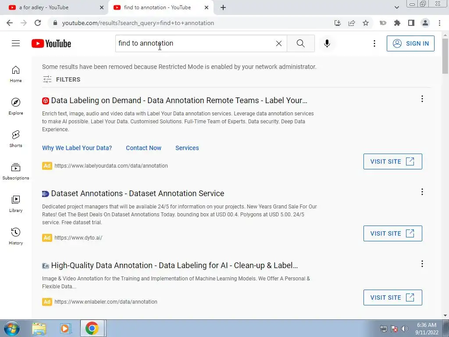Click the install/download icon in address bar
The width and height of the screenshot is (449, 337).
coord(338,23)
